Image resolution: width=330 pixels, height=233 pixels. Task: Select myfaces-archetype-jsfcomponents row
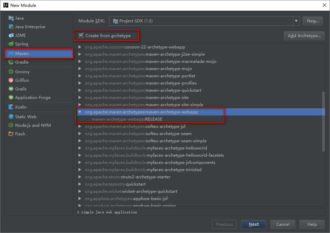tap(201, 163)
